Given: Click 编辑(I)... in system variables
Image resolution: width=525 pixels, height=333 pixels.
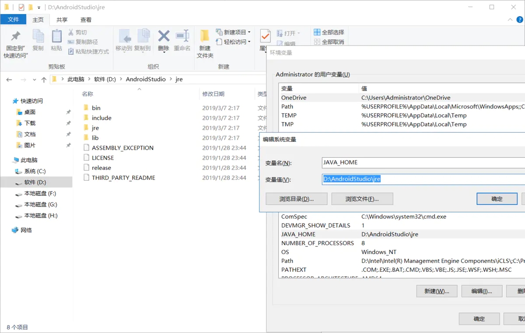Looking at the screenshot, I should click(x=481, y=291).
